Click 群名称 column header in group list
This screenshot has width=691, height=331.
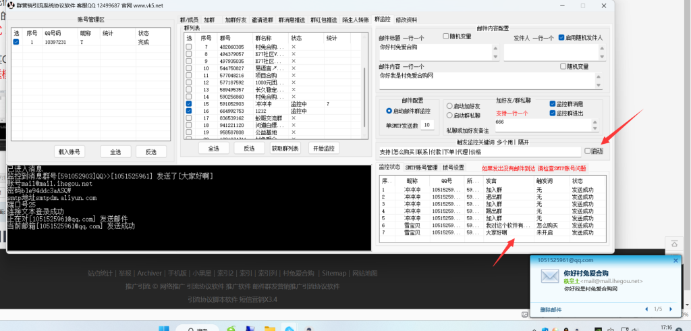271,38
